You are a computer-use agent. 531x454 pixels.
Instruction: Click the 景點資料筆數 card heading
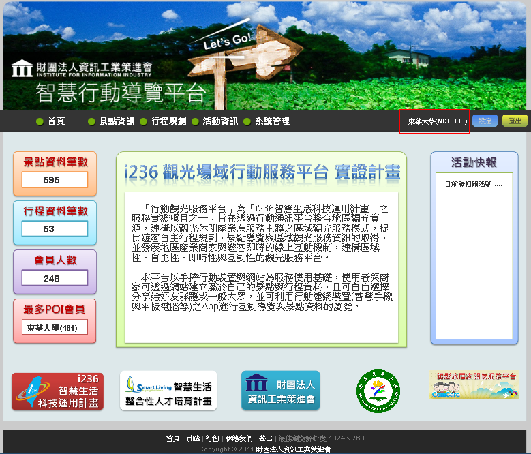[55, 162]
